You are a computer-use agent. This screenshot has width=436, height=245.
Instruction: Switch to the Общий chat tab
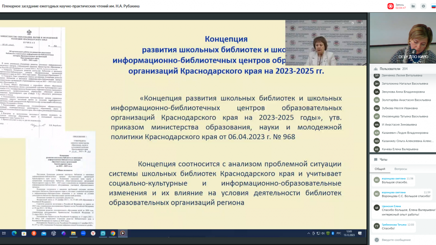point(380,169)
